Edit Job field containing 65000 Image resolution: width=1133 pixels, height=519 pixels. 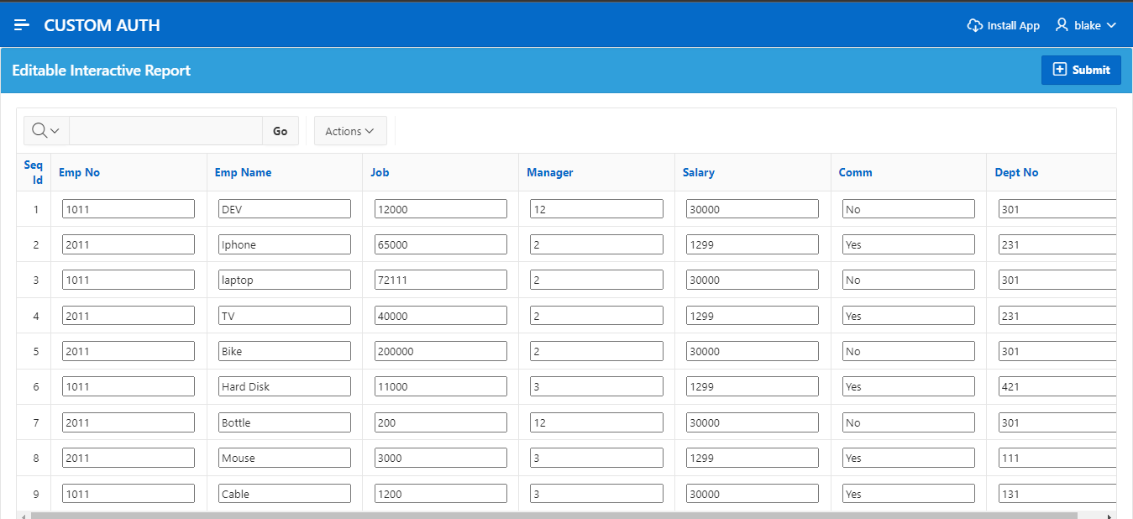pyautogui.click(x=440, y=244)
